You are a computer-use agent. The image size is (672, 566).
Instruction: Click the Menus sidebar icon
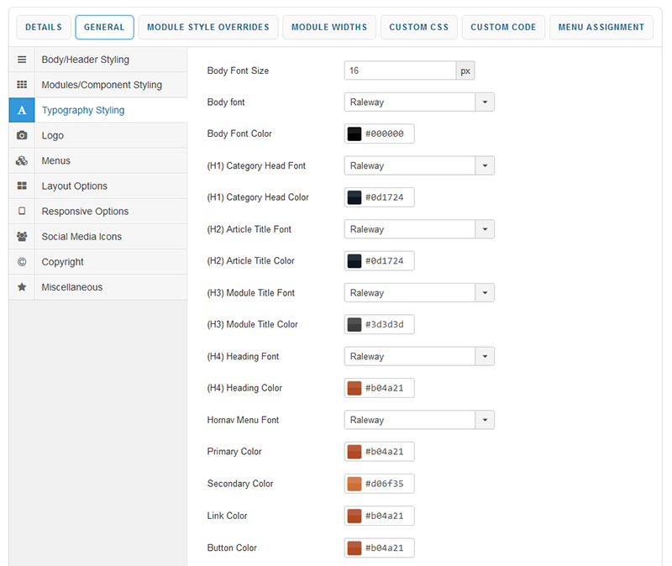(22, 161)
